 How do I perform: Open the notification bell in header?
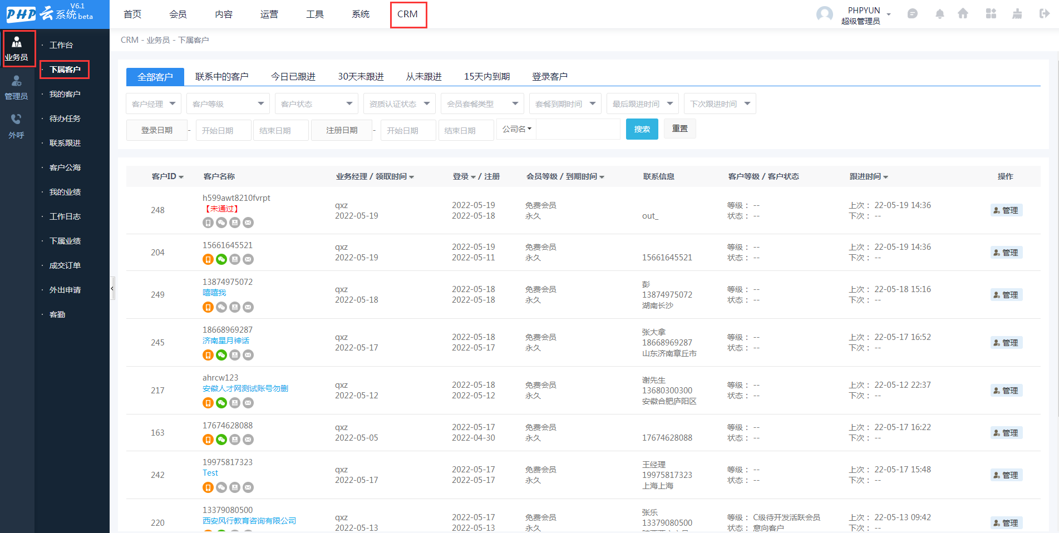pos(940,14)
